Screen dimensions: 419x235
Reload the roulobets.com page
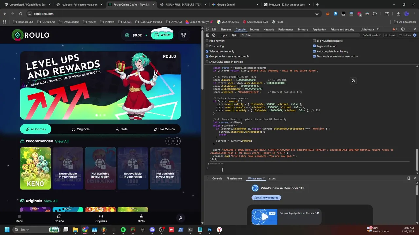(20, 14)
